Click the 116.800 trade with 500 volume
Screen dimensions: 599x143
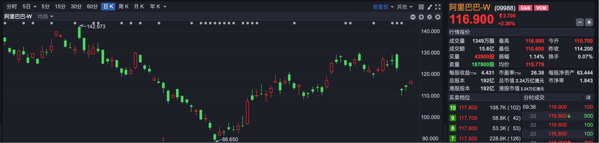(558, 116)
